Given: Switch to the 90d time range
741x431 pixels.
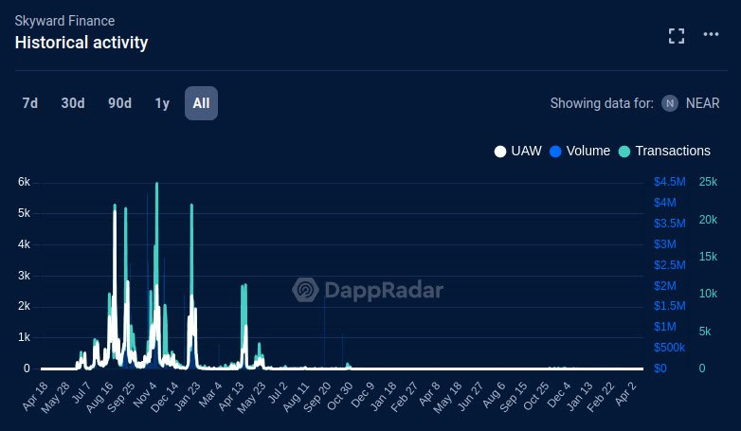Looking at the screenshot, I should pos(119,103).
